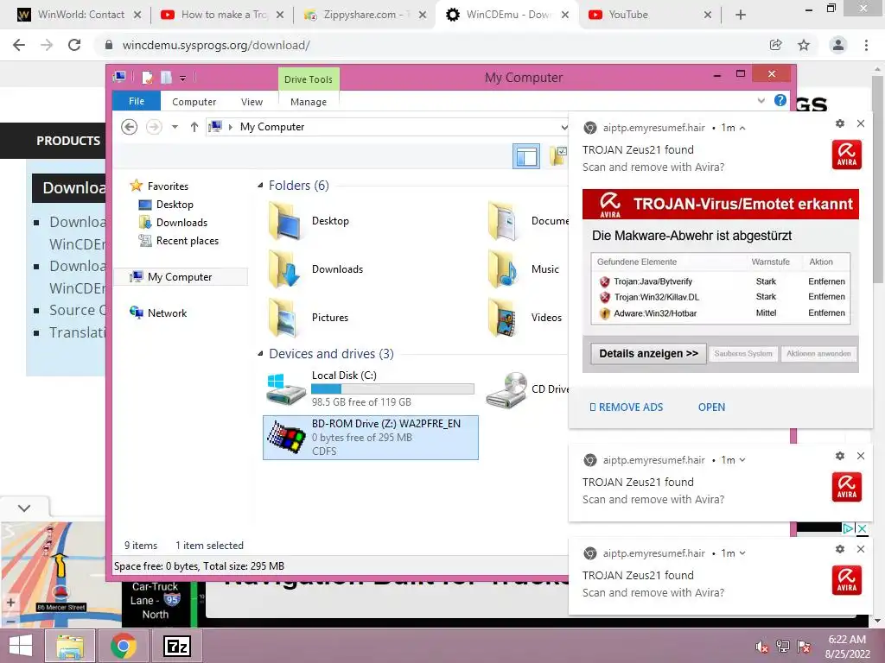Open the Desktop folder icon in Folders
This screenshot has height=663, width=885.
click(x=285, y=221)
